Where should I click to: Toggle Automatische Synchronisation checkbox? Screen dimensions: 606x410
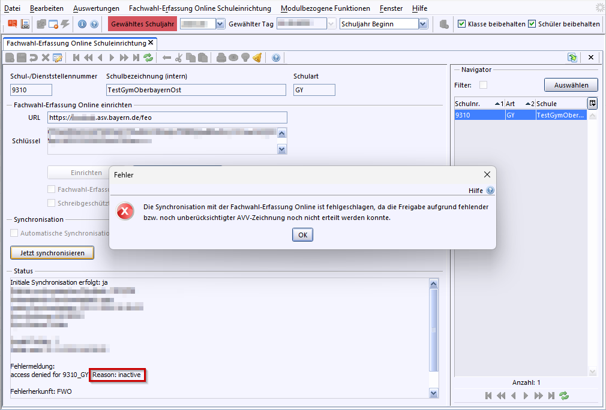[14, 233]
